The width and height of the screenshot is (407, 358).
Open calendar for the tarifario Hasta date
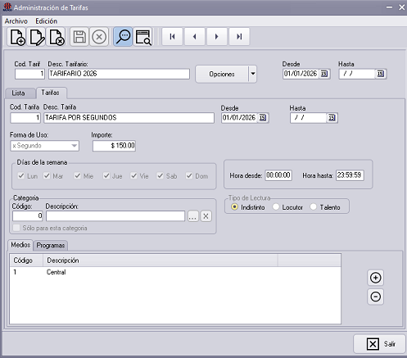380,74
